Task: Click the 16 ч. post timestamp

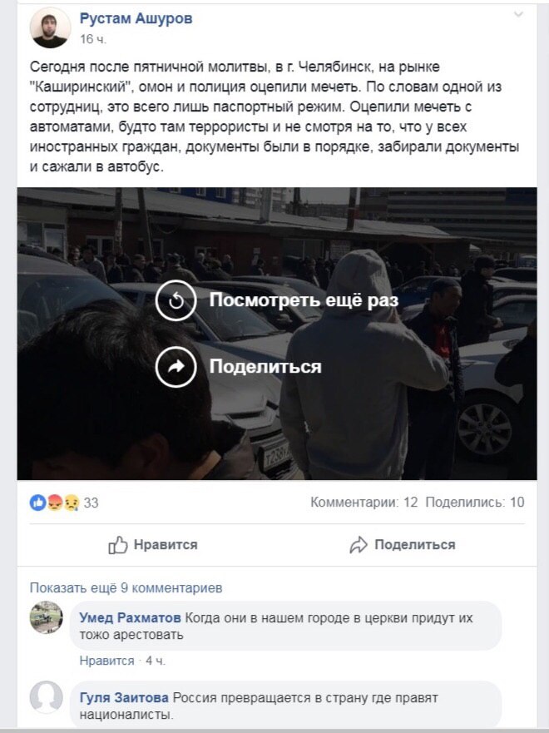Action: pyautogui.click(x=93, y=39)
